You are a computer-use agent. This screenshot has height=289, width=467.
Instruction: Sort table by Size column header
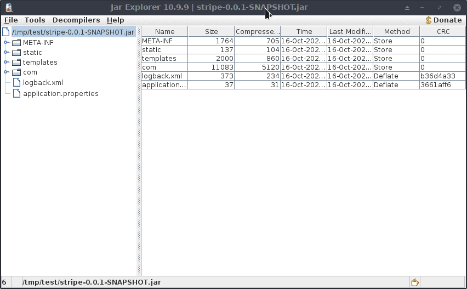tap(211, 32)
